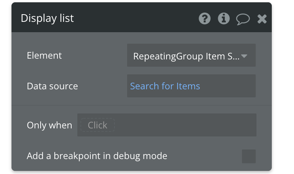
Task: Open the question mark help icon
Action: [204, 18]
